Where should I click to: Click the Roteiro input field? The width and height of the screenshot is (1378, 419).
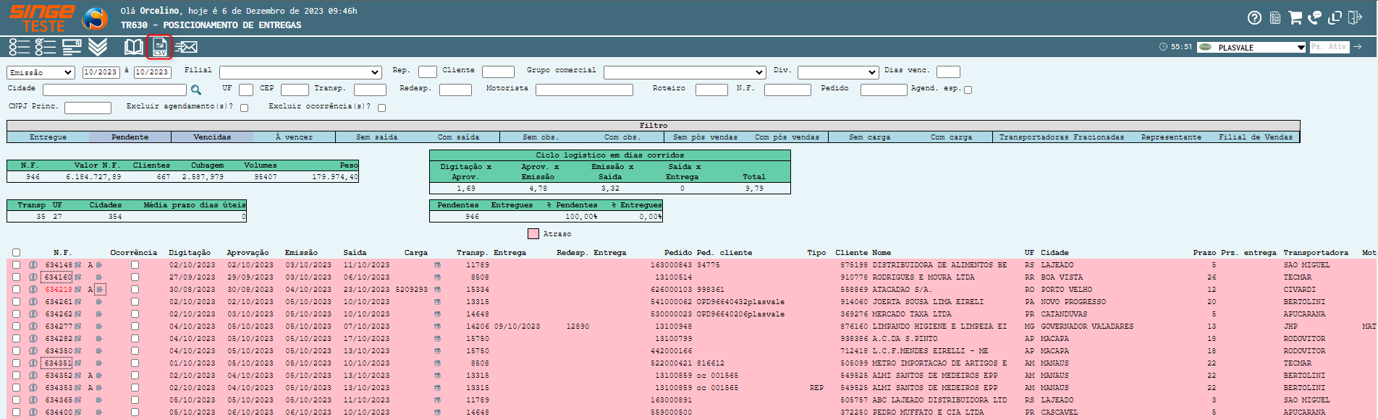pos(711,90)
